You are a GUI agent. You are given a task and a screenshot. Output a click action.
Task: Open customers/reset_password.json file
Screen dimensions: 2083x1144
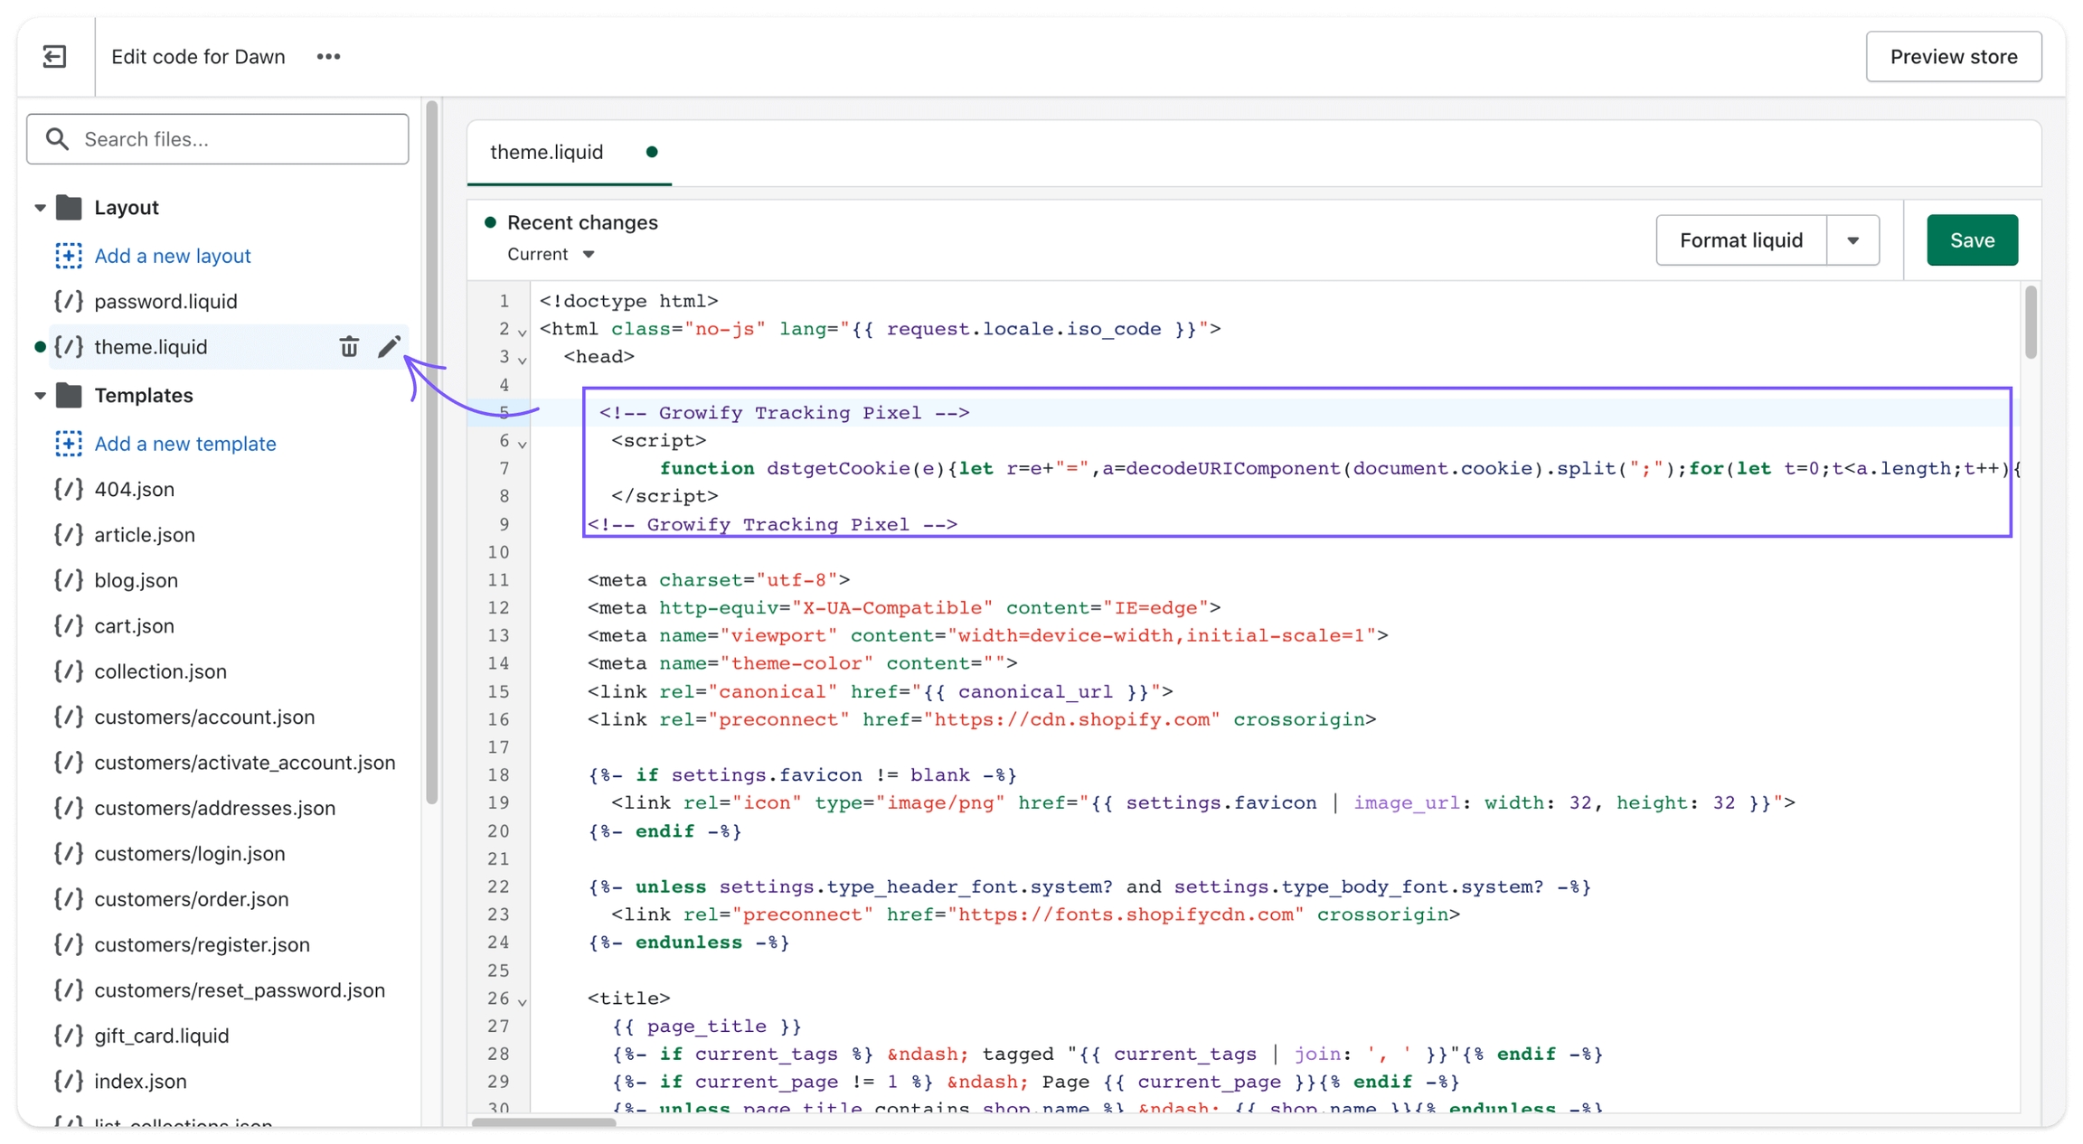point(240,990)
